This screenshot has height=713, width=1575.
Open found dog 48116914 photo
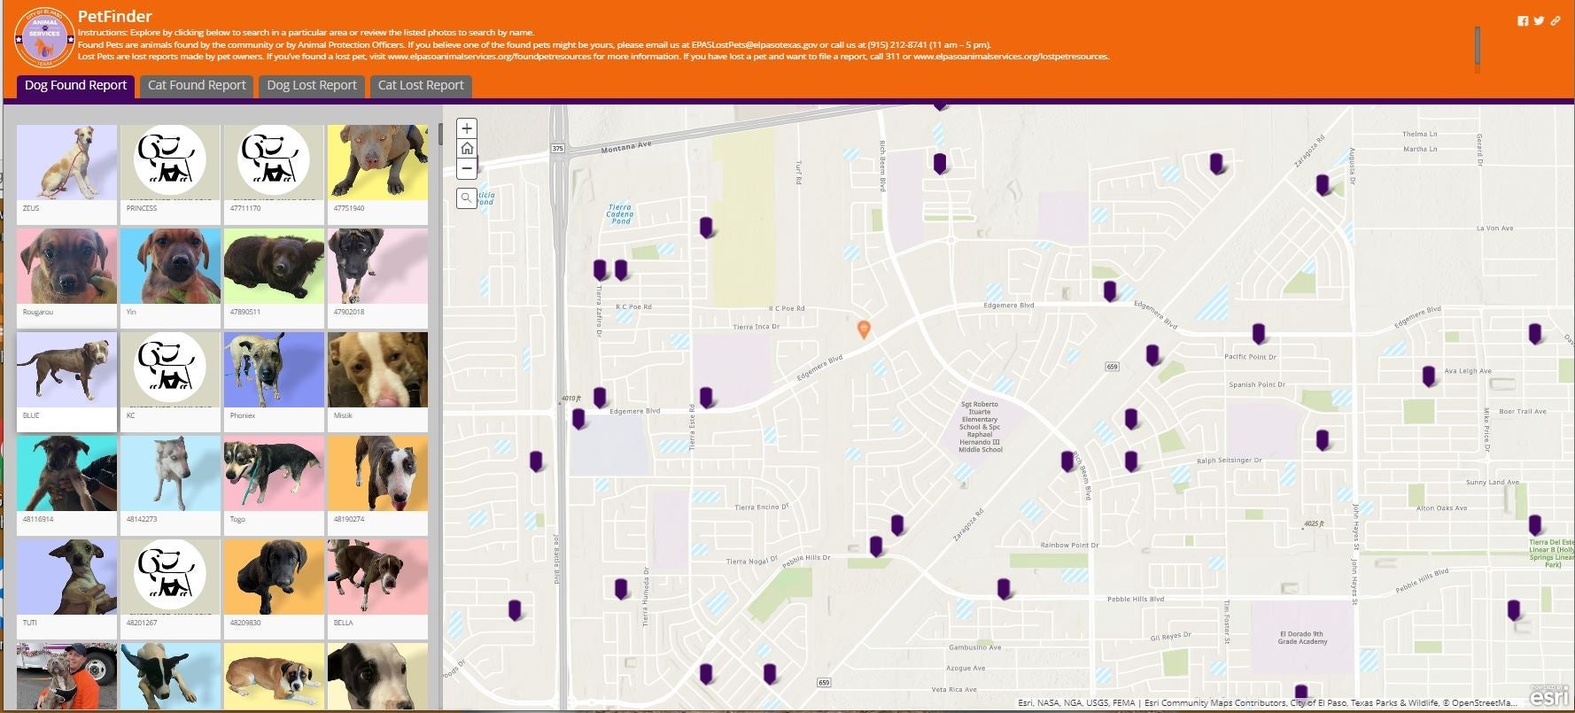[66, 473]
